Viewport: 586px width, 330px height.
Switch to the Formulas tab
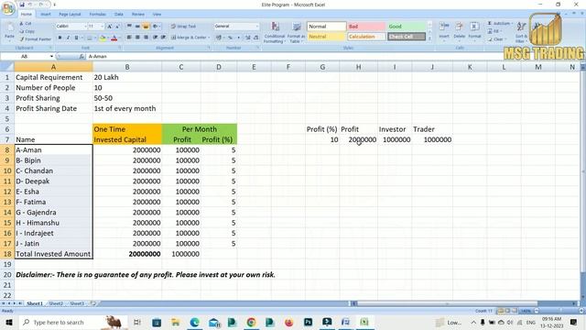tap(98, 15)
